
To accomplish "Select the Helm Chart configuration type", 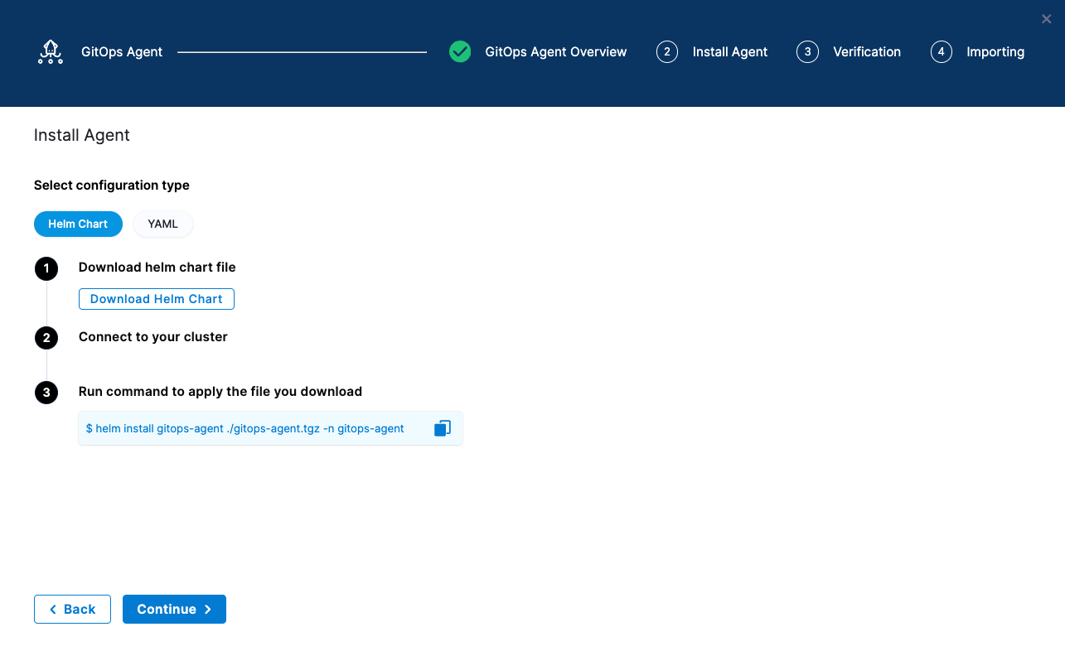I will (78, 224).
